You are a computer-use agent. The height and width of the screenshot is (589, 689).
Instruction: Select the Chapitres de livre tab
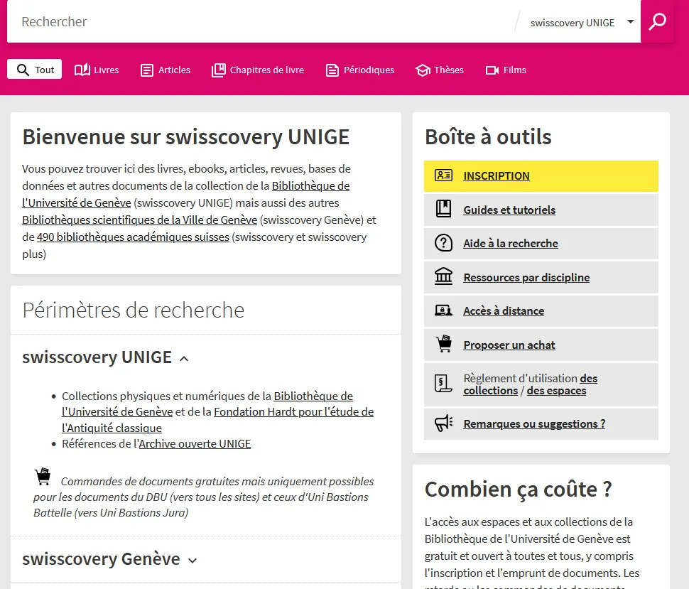click(258, 70)
